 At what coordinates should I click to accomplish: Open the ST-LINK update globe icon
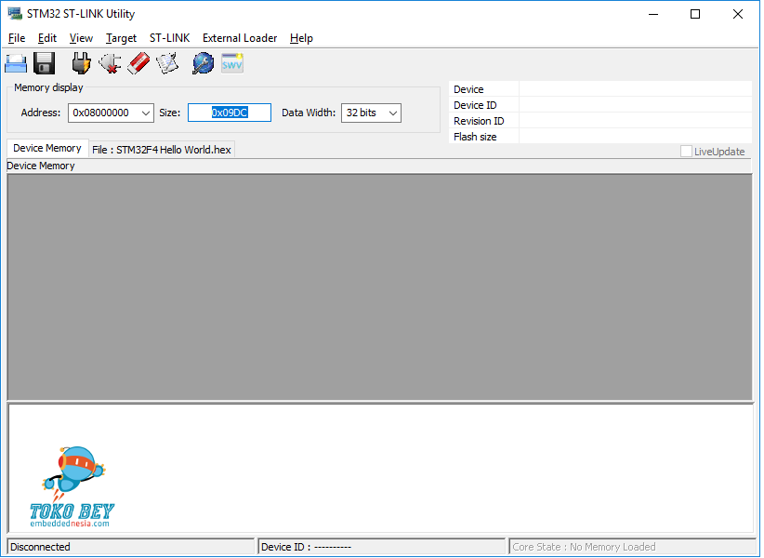(204, 63)
